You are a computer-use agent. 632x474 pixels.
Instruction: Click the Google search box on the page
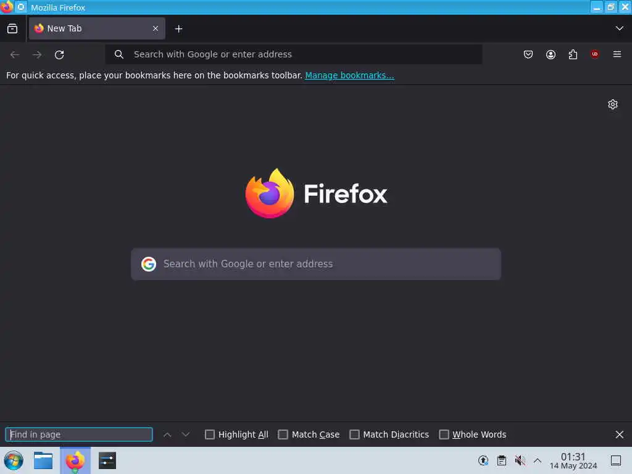[315, 264]
